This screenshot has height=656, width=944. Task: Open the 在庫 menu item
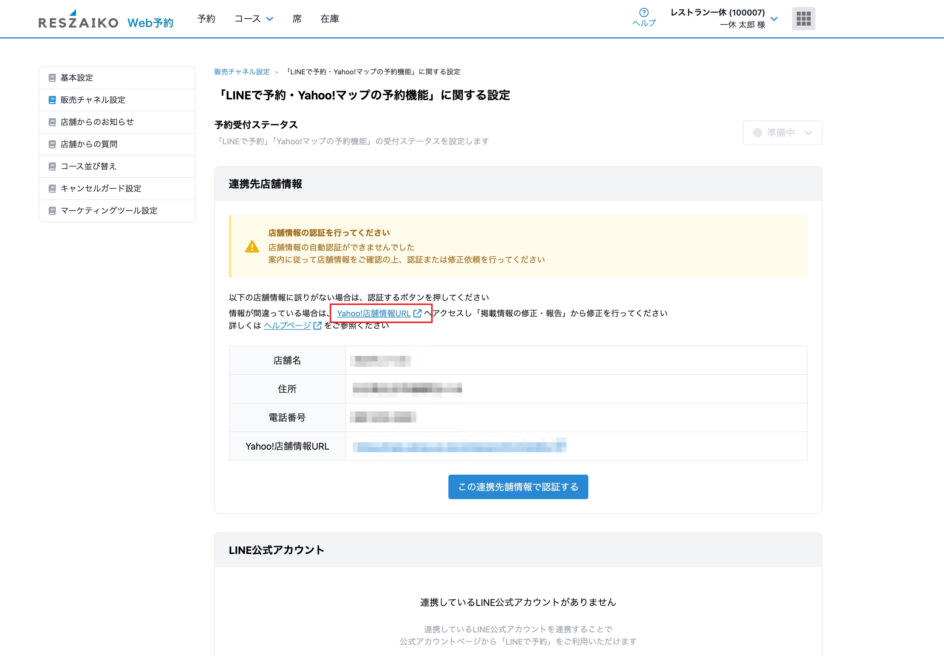tap(330, 19)
